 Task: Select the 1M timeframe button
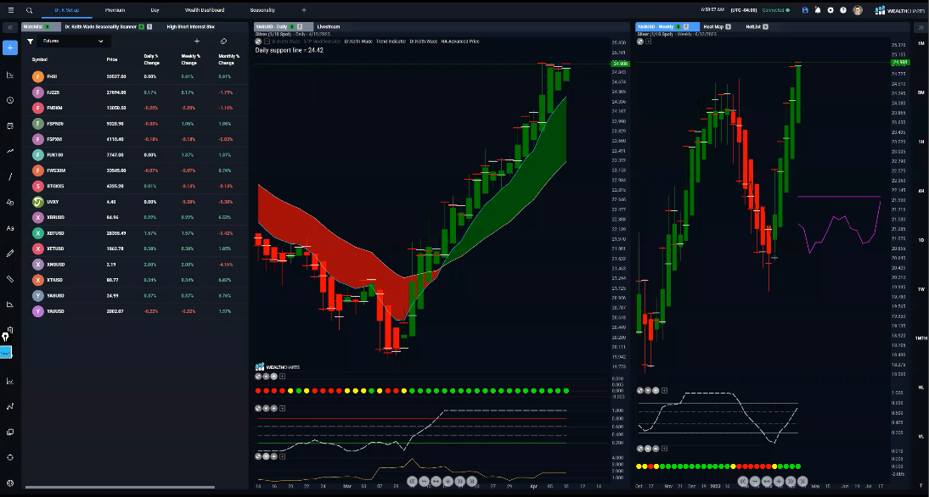pos(921,44)
